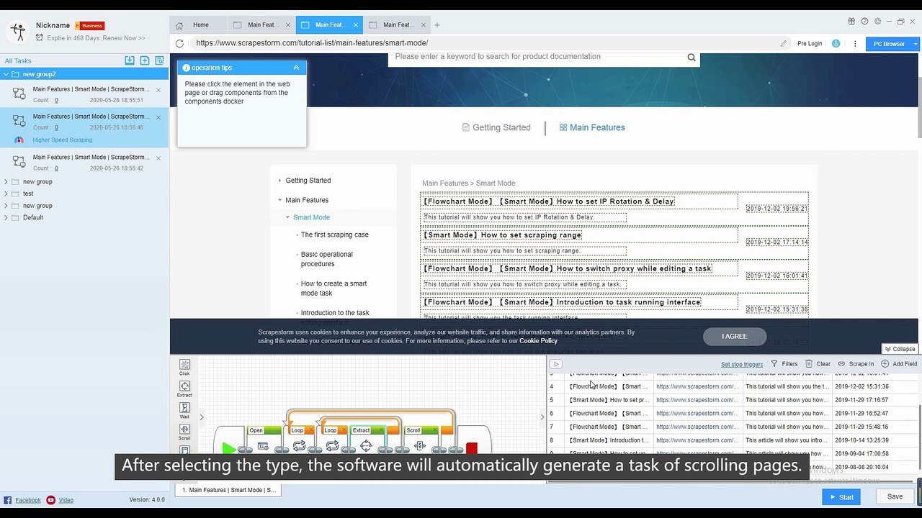Select the Scroll component in the components docker
Viewport: 922px width, 518px height.
184,432
